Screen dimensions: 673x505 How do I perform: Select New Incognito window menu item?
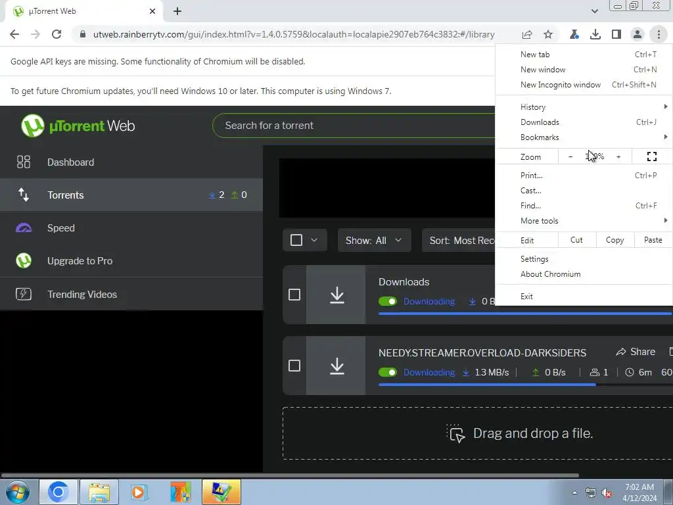tap(584, 85)
